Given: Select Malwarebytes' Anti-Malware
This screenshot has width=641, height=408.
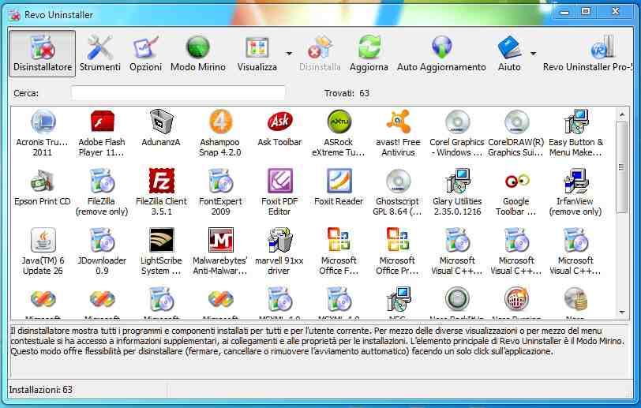Looking at the screenshot, I should point(220,252).
